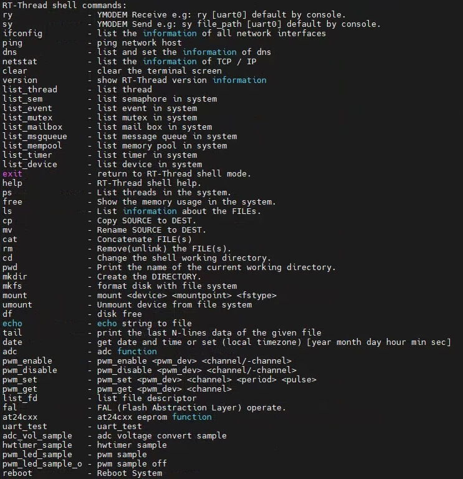Click the ifconfig command name
The height and width of the screenshot is (479, 463).
coord(22,33)
